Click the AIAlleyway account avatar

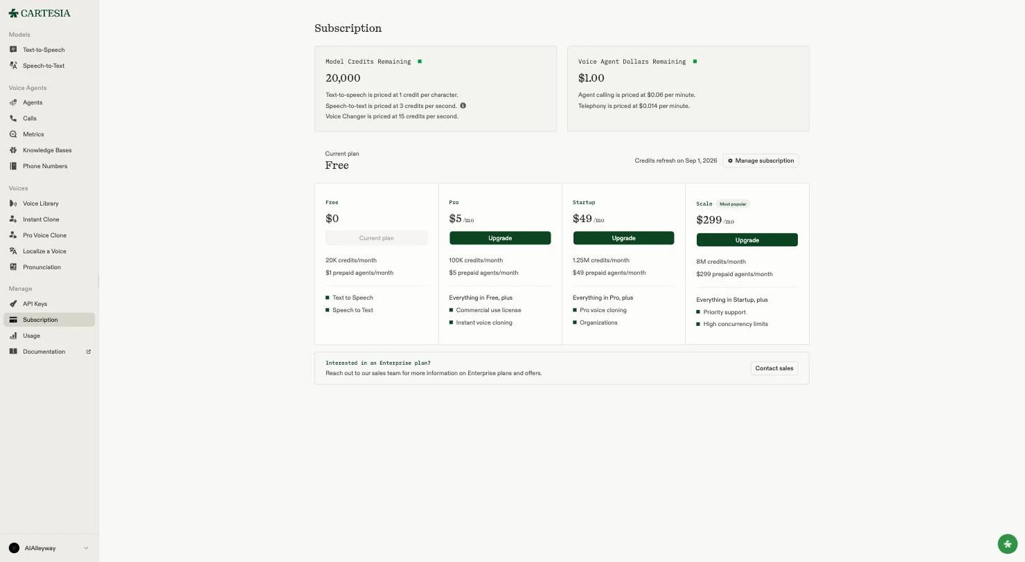pyautogui.click(x=14, y=548)
